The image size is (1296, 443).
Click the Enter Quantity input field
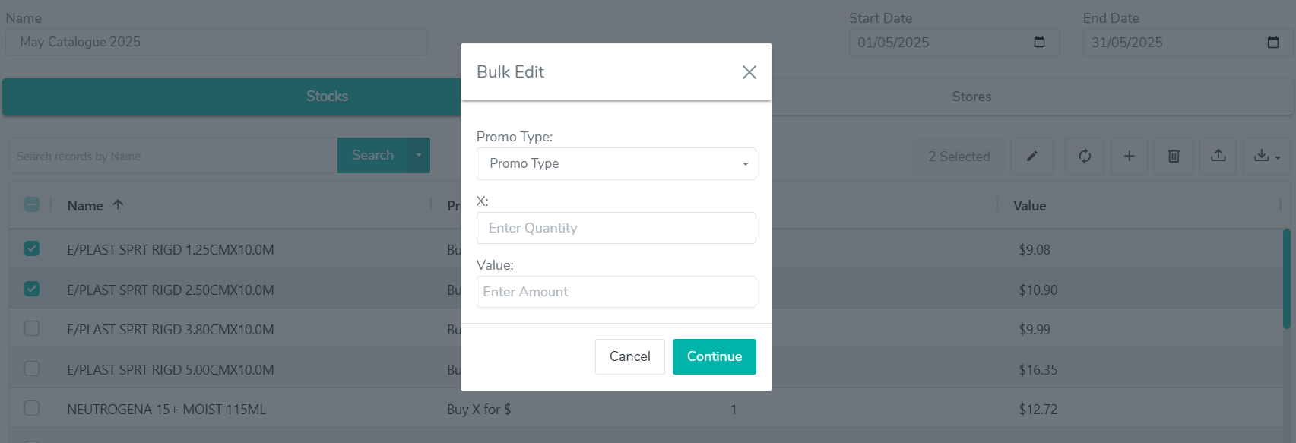(x=616, y=228)
